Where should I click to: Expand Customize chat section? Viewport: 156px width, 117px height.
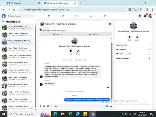tap(133, 45)
